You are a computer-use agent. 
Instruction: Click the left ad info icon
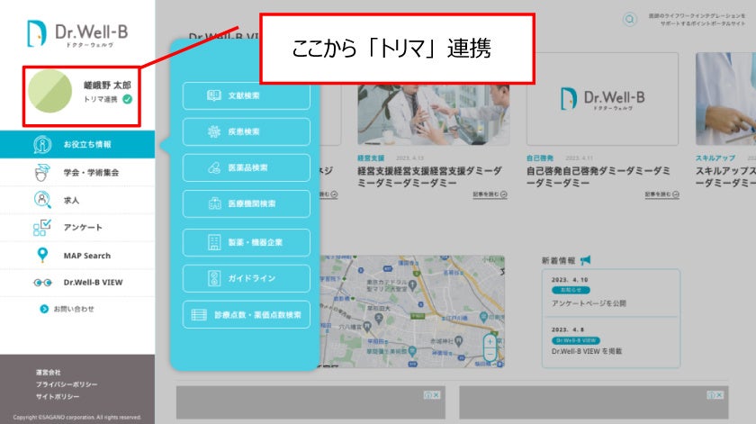click(x=427, y=395)
